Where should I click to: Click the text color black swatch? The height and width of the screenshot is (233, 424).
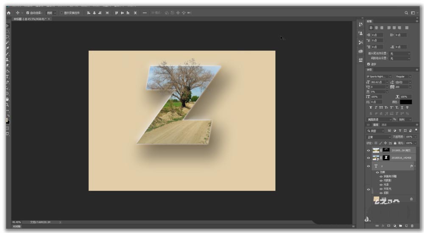pos(406,102)
